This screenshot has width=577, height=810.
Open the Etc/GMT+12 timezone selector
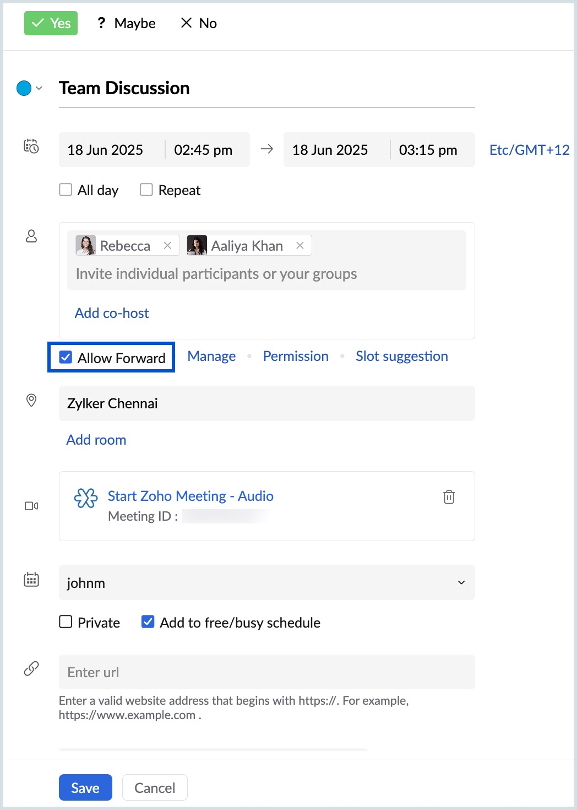pyautogui.click(x=529, y=150)
